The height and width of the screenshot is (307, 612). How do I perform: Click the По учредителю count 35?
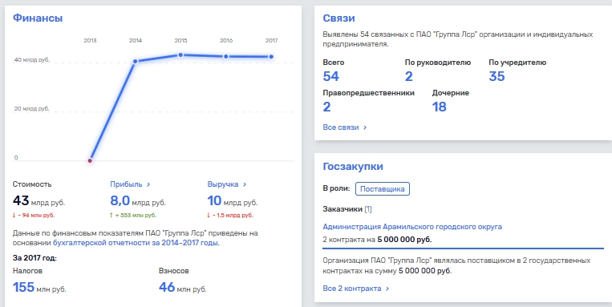coord(496,76)
